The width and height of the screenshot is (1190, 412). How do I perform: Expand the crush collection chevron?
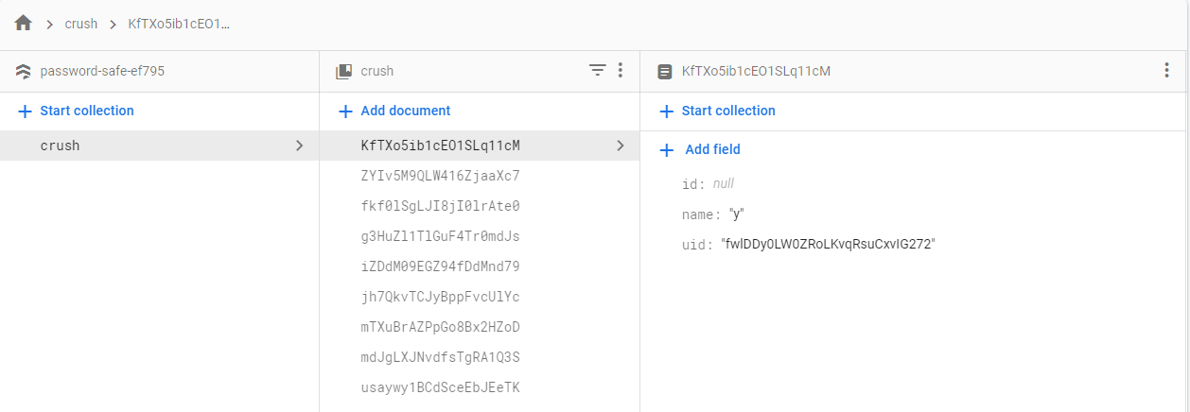pyautogui.click(x=299, y=146)
